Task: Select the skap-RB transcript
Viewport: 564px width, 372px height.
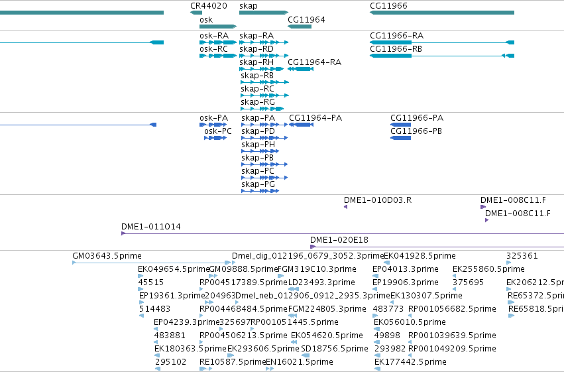Action: (x=264, y=82)
